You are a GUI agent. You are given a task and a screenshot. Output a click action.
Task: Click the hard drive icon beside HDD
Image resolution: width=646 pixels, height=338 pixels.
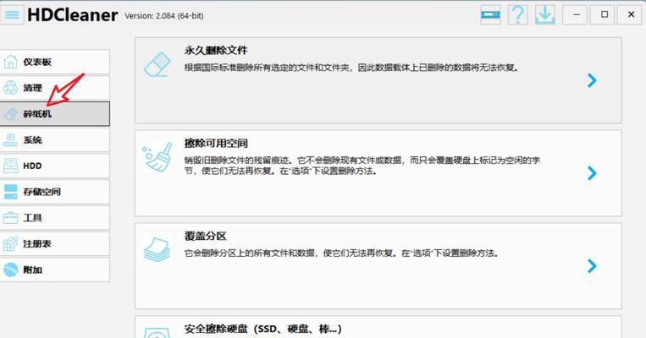[10, 166]
